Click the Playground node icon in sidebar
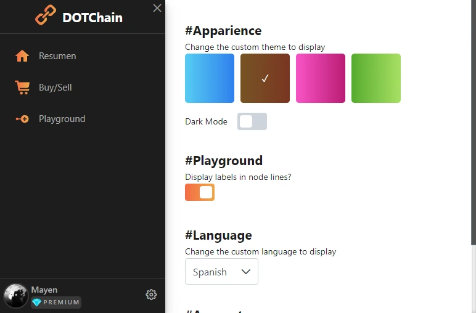The width and height of the screenshot is (476, 313). (22, 119)
